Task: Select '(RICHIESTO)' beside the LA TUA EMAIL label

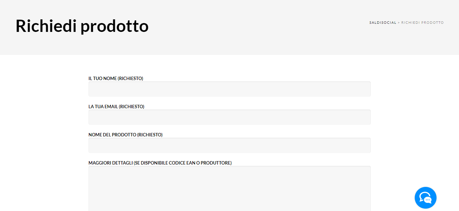Action: [132, 107]
